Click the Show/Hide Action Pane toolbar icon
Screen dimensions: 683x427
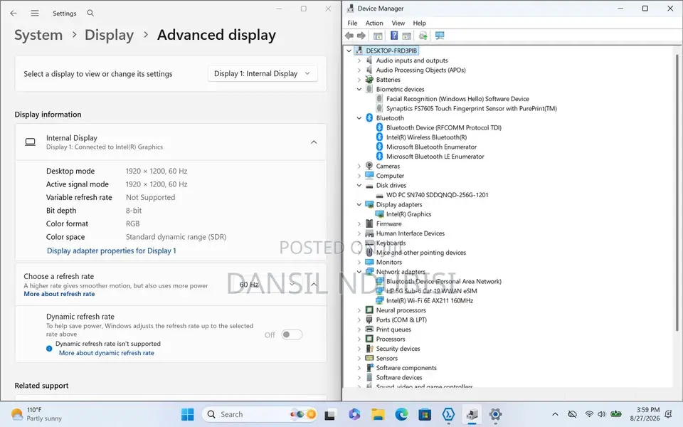(x=406, y=36)
